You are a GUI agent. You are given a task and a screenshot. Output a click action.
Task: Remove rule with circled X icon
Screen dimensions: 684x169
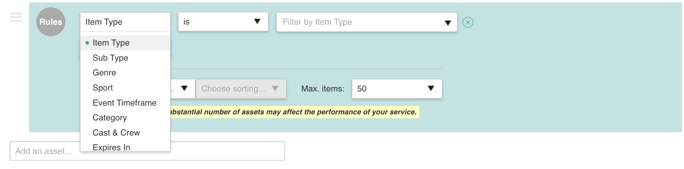click(468, 22)
